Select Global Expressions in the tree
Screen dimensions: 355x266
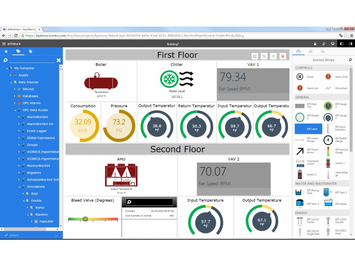click(41, 138)
